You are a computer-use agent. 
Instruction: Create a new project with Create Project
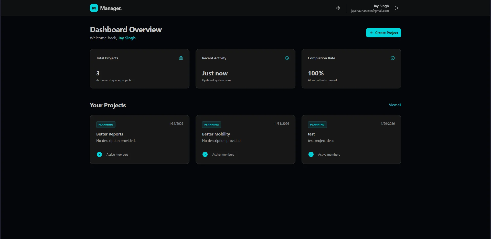(383, 33)
